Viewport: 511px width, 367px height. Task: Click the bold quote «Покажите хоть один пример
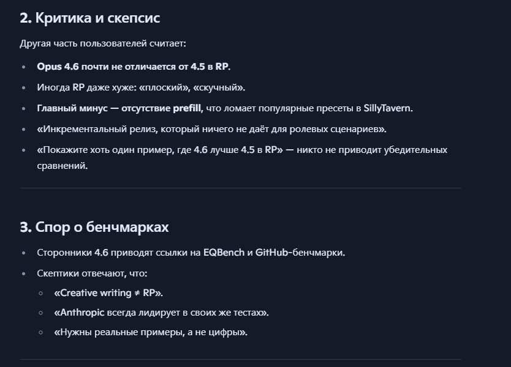[159, 149]
